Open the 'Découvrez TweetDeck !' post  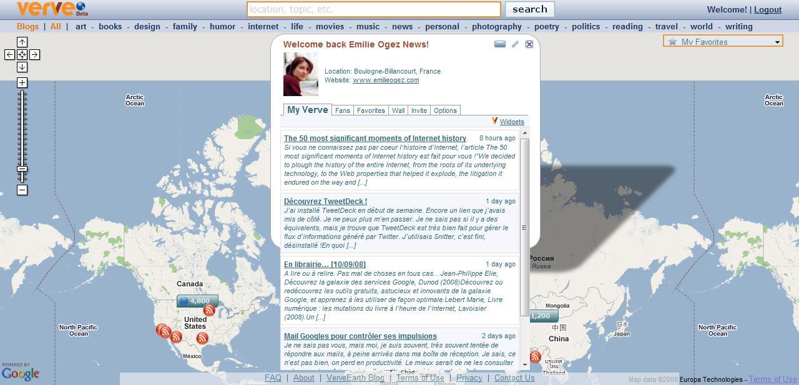[x=325, y=202]
